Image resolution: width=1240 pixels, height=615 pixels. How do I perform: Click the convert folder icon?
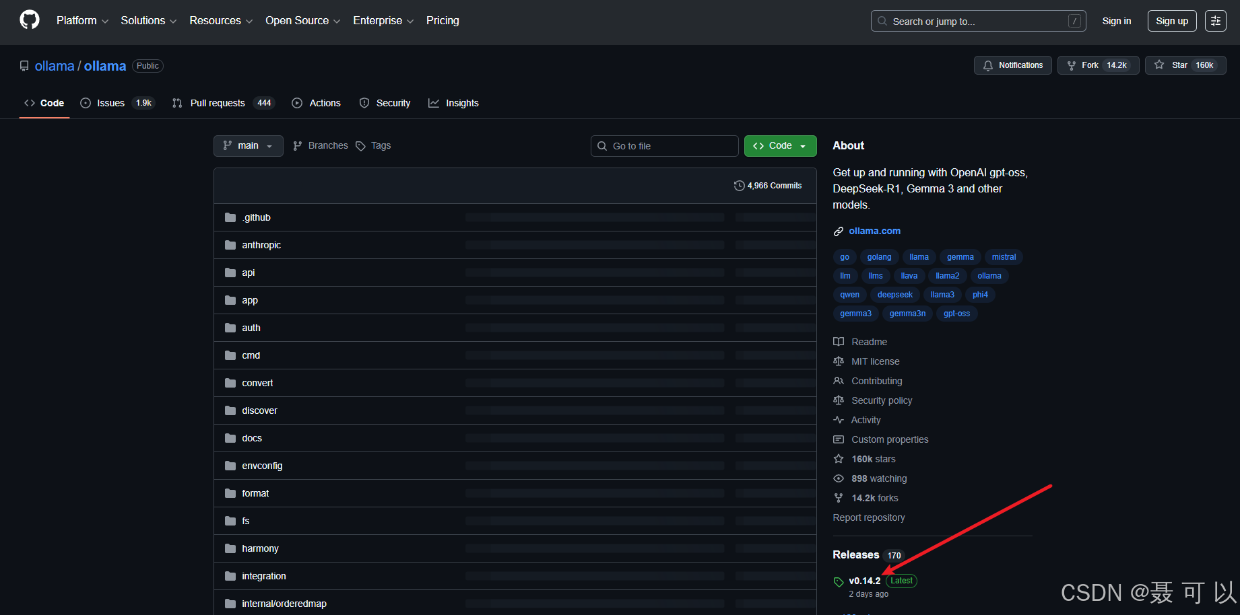point(230,383)
